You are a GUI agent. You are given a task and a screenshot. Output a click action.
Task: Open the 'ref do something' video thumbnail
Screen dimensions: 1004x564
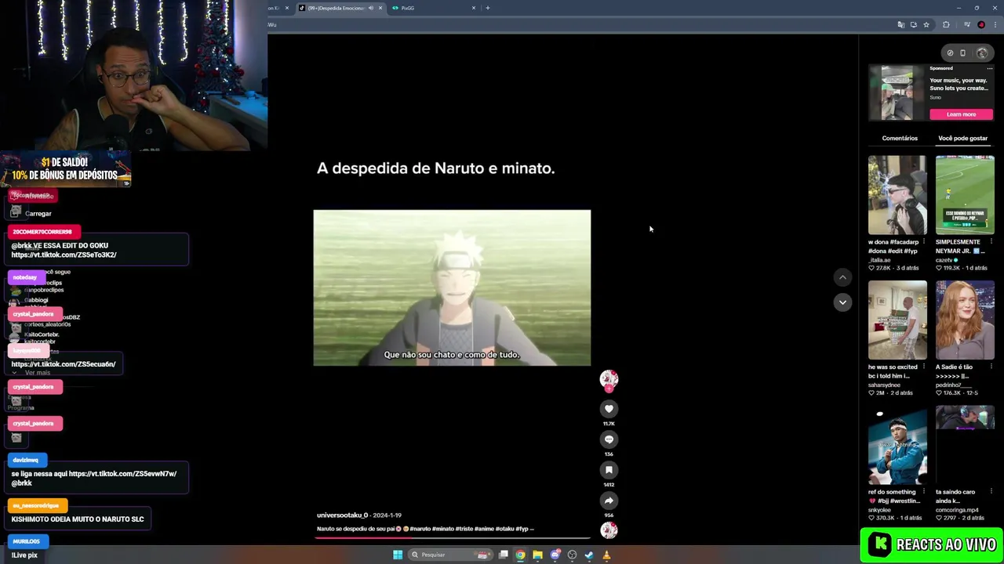897,445
